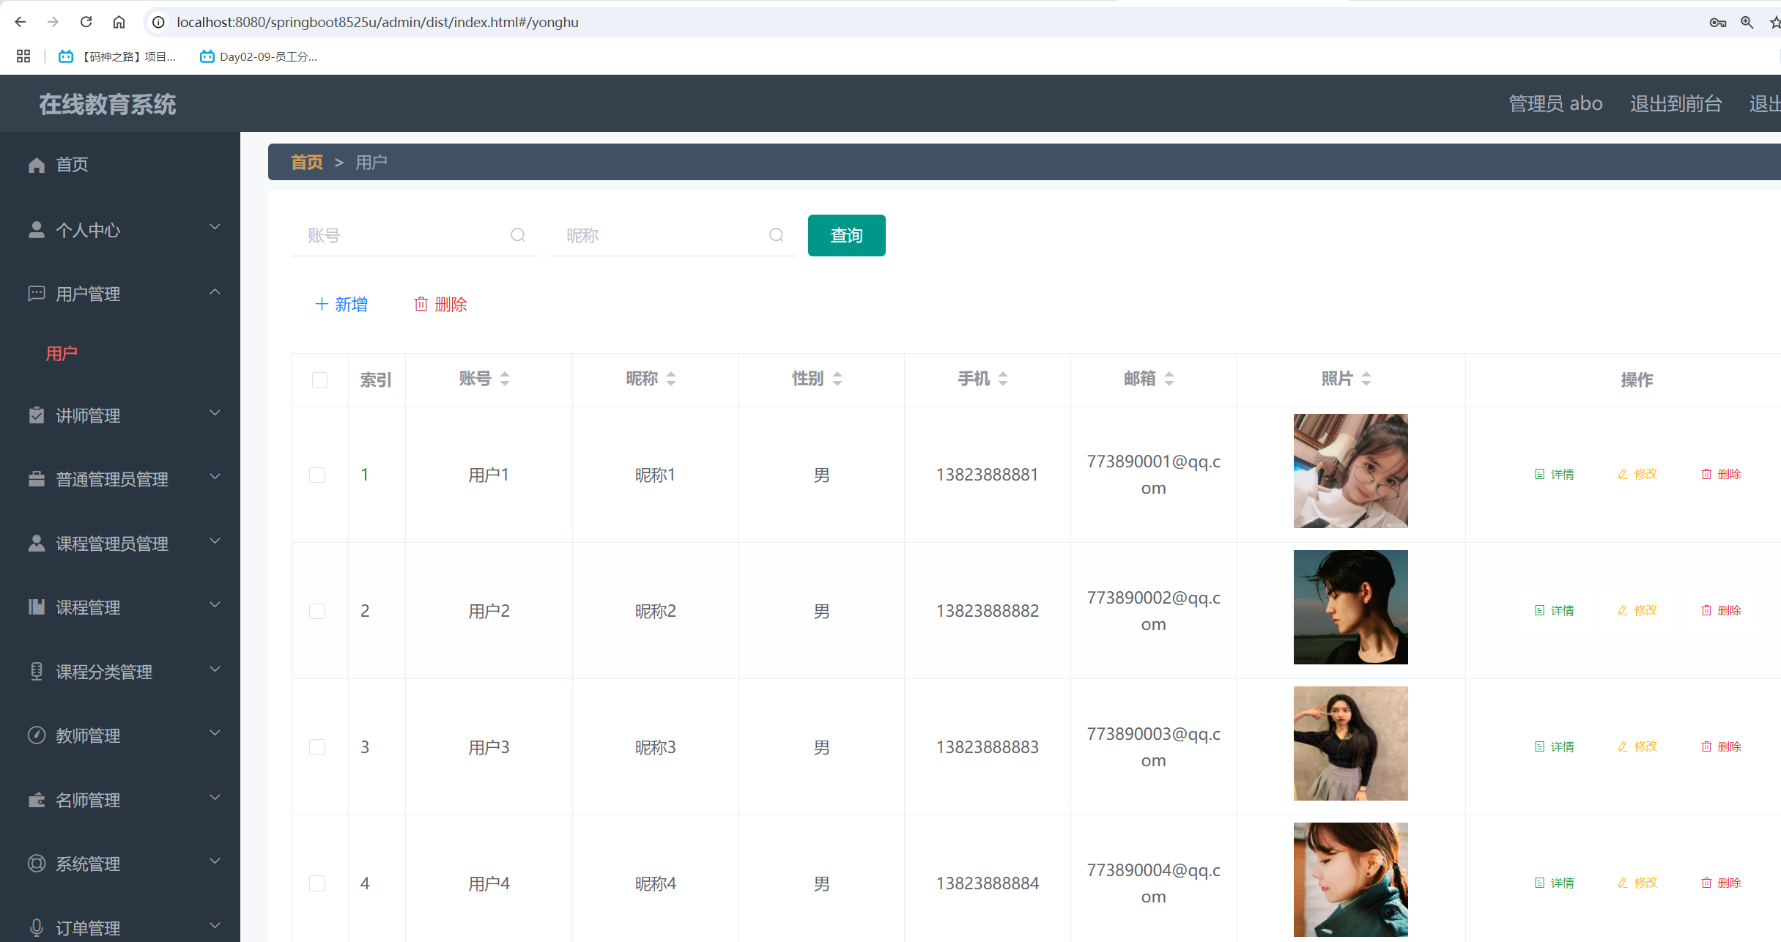Select the 首页 home icon in sidebar
The width and height of the screenshot is (1781, 942).
(x=37, y=164)
